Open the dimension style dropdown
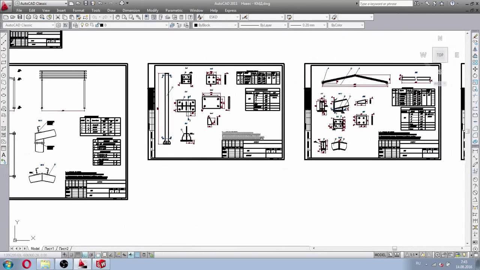This screenshot has height=270, width=480. pyautogui.click(x=267, y=17)
